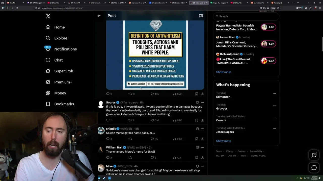The image size is (323, 181).
Task: Open Grok explain icon on shipdit's comment
Action: coord(197,129)
